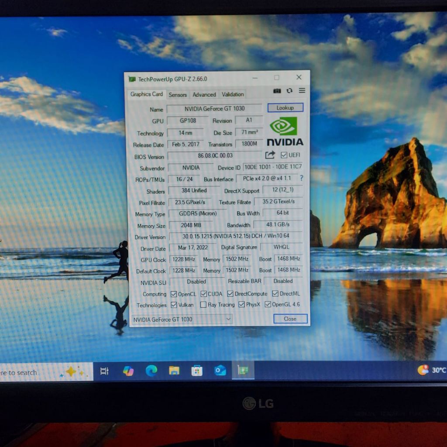447x447 pixels.
Task: Toggle the UEFI checkbox
Action: tap(284, 155)
